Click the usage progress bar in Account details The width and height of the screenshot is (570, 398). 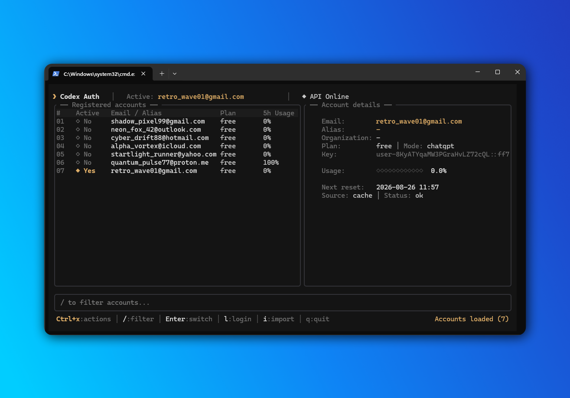400,171
